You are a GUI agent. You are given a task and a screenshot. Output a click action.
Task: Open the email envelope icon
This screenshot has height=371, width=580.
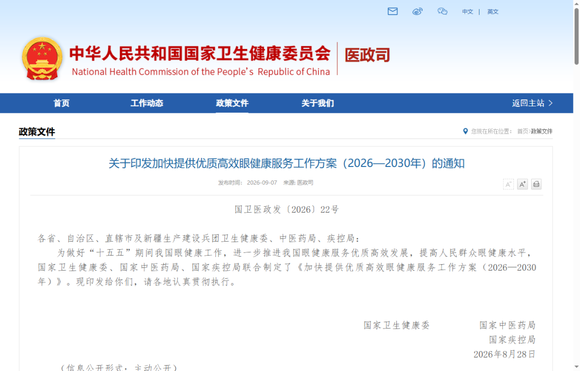click(x=393, y=11)
